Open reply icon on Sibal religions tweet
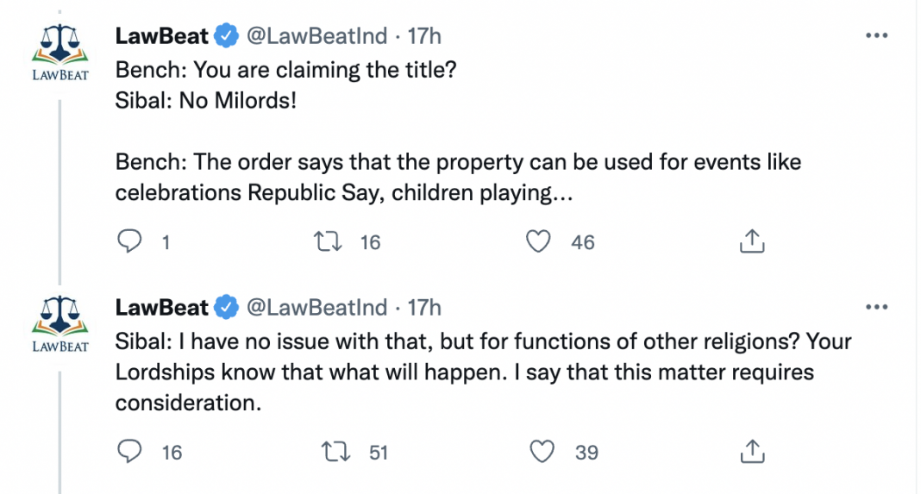Viewport: 921px width, 494px height. click(x=129, y=452)
